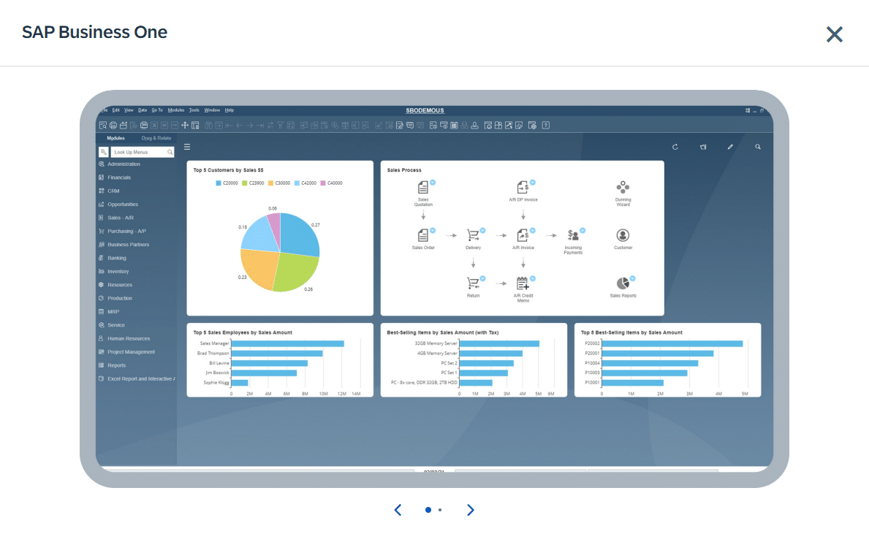
Task: Open the View menu
Action: [129, 110]
